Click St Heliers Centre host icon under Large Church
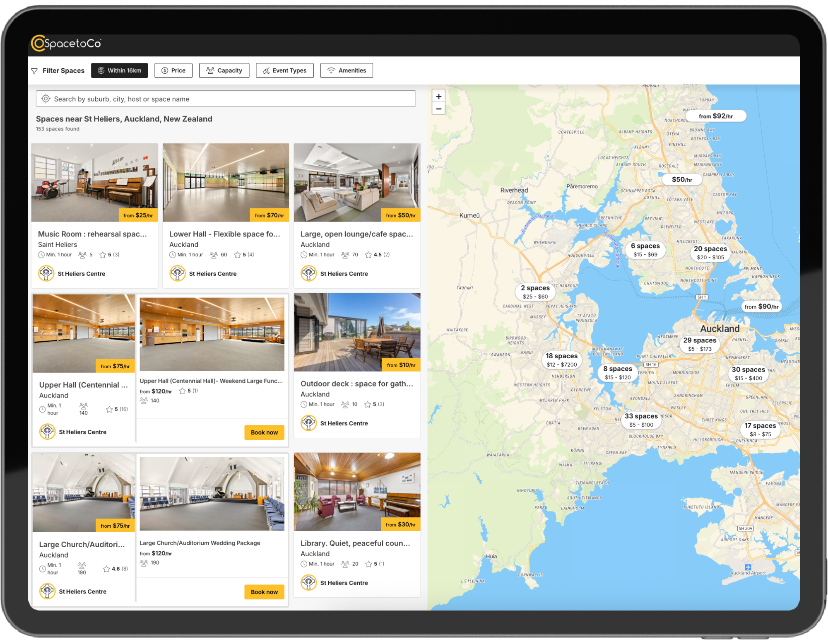 click(x=47, y=591)
